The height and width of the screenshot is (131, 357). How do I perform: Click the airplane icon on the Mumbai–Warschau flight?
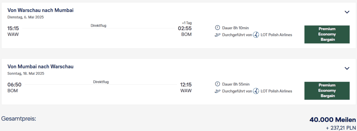pos(217,91)
